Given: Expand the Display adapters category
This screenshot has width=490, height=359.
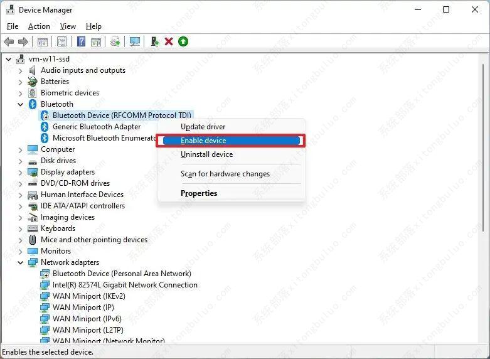Looking at the screenshot, I should click(x=20, y=172).
